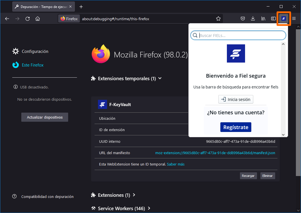Open the Firefox hamburger menu

(x=294, y=19)
